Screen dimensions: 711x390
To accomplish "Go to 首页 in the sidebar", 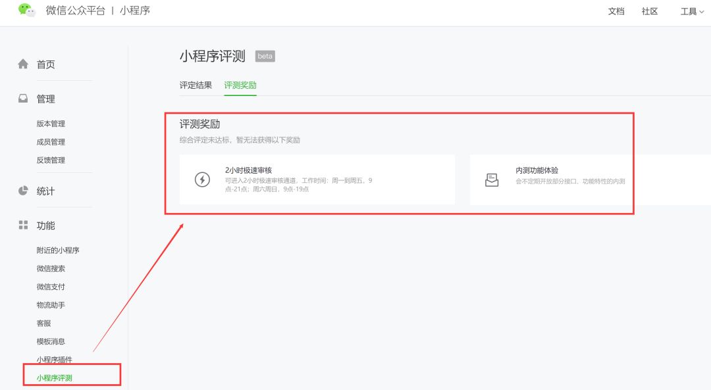I will 46,64.
